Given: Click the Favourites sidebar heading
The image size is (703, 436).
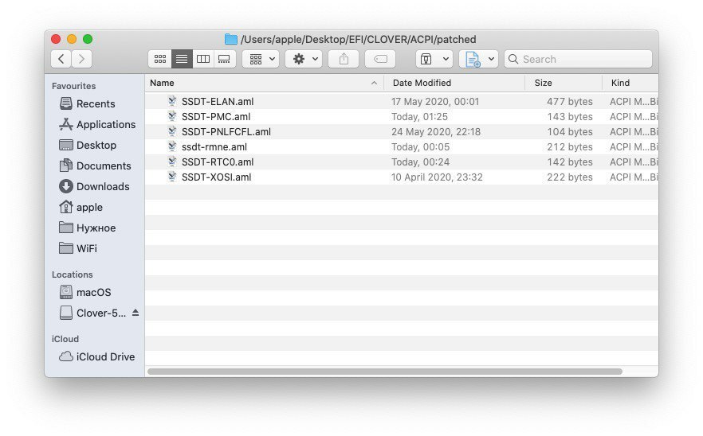Looking at the screenshot, I should pyautogui.click(x=73, y=86).
